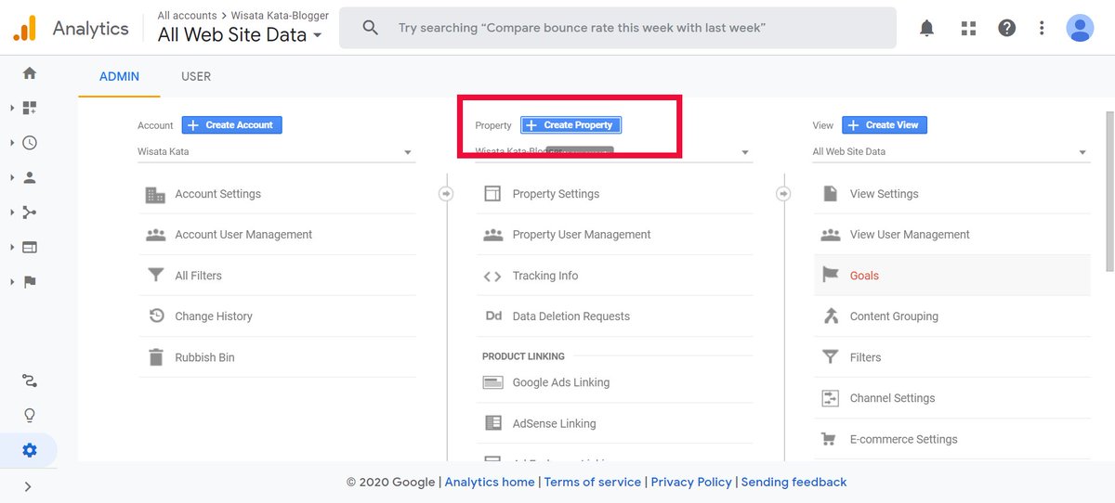The width and height of the screenshot is (1115, 503).
Task: Click the Account Settings building icon
Action: [x=155, y=194]
